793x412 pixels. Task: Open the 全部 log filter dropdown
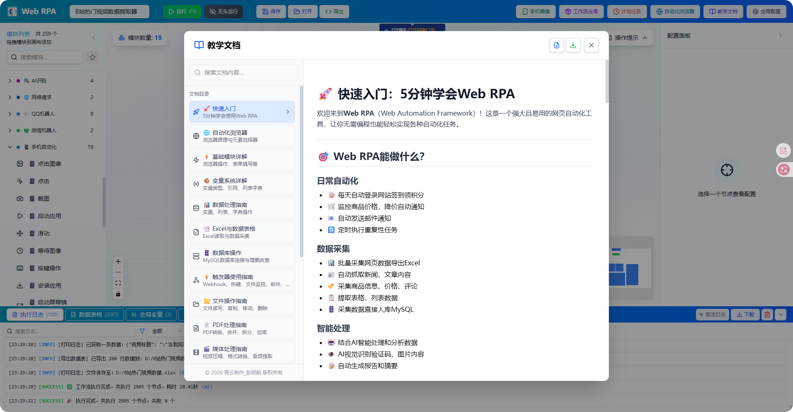click(165, 331)
